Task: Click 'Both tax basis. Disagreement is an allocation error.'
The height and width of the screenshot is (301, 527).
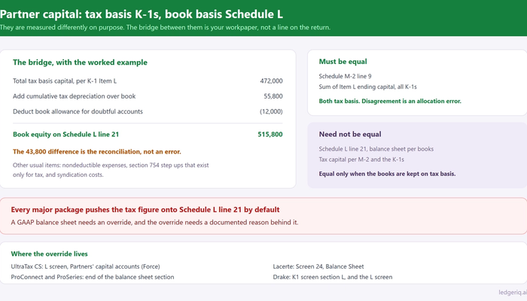Action: tap(390, 101)
